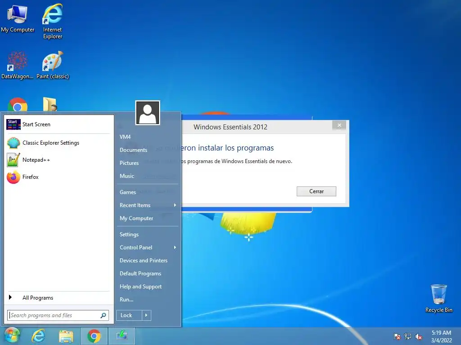
Task: Open Documents from Start menu
Action: pos(133,150)
